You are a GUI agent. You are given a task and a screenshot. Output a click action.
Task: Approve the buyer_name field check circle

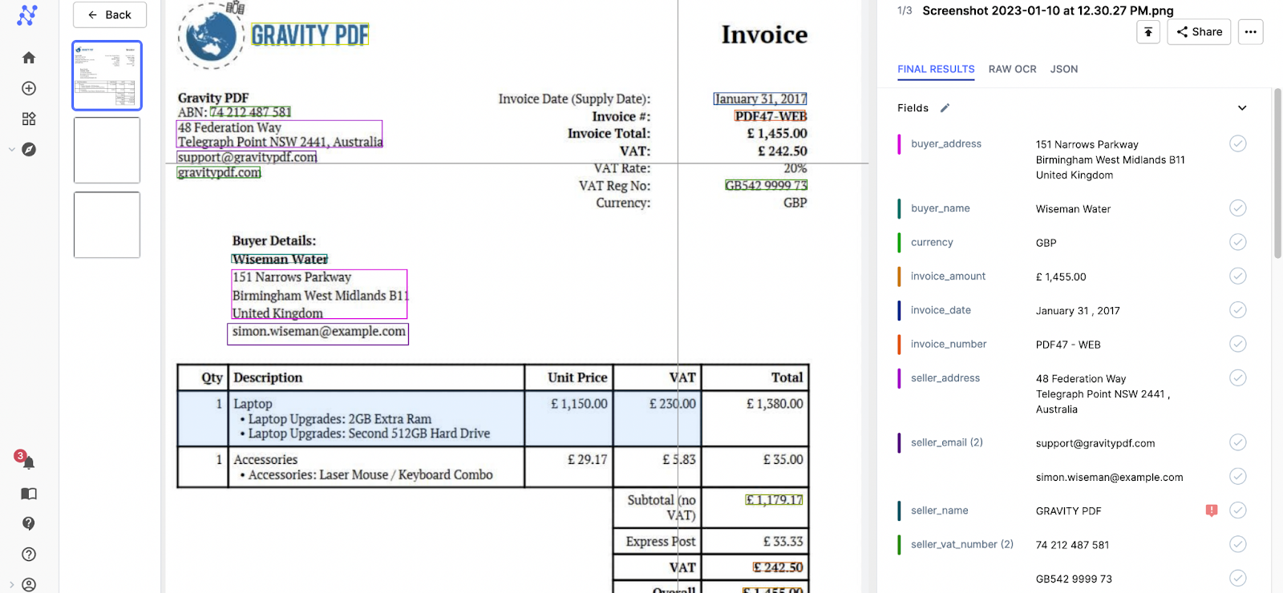[x=1238, y=208]
